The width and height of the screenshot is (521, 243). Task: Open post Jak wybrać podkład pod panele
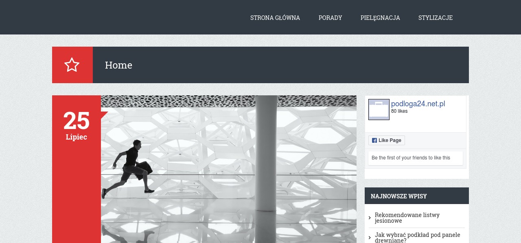tap(418, 237)
